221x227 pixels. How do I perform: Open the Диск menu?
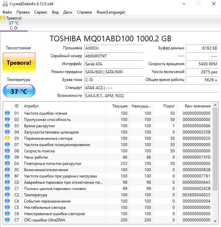click(68, 12)
